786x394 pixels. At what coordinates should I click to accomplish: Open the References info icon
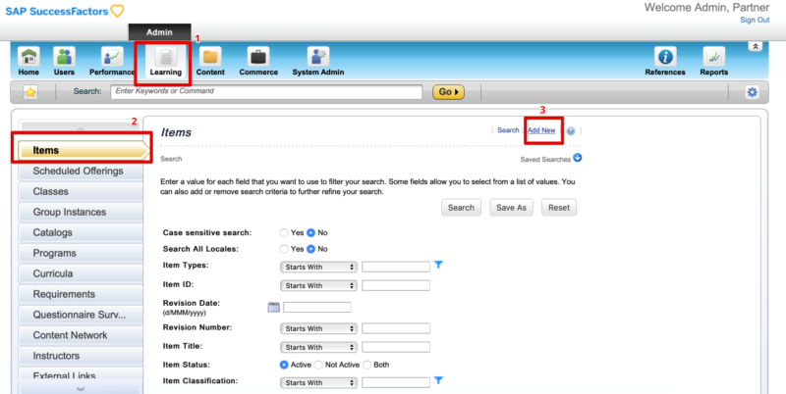665,58
